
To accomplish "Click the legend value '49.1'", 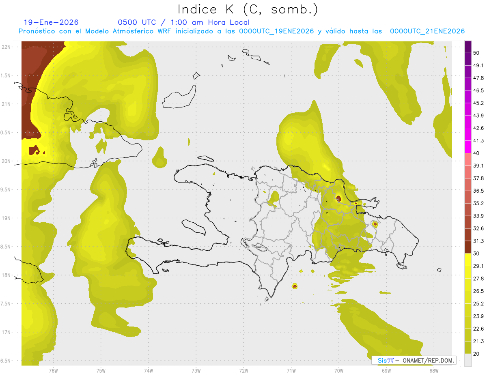I will 478,65.
